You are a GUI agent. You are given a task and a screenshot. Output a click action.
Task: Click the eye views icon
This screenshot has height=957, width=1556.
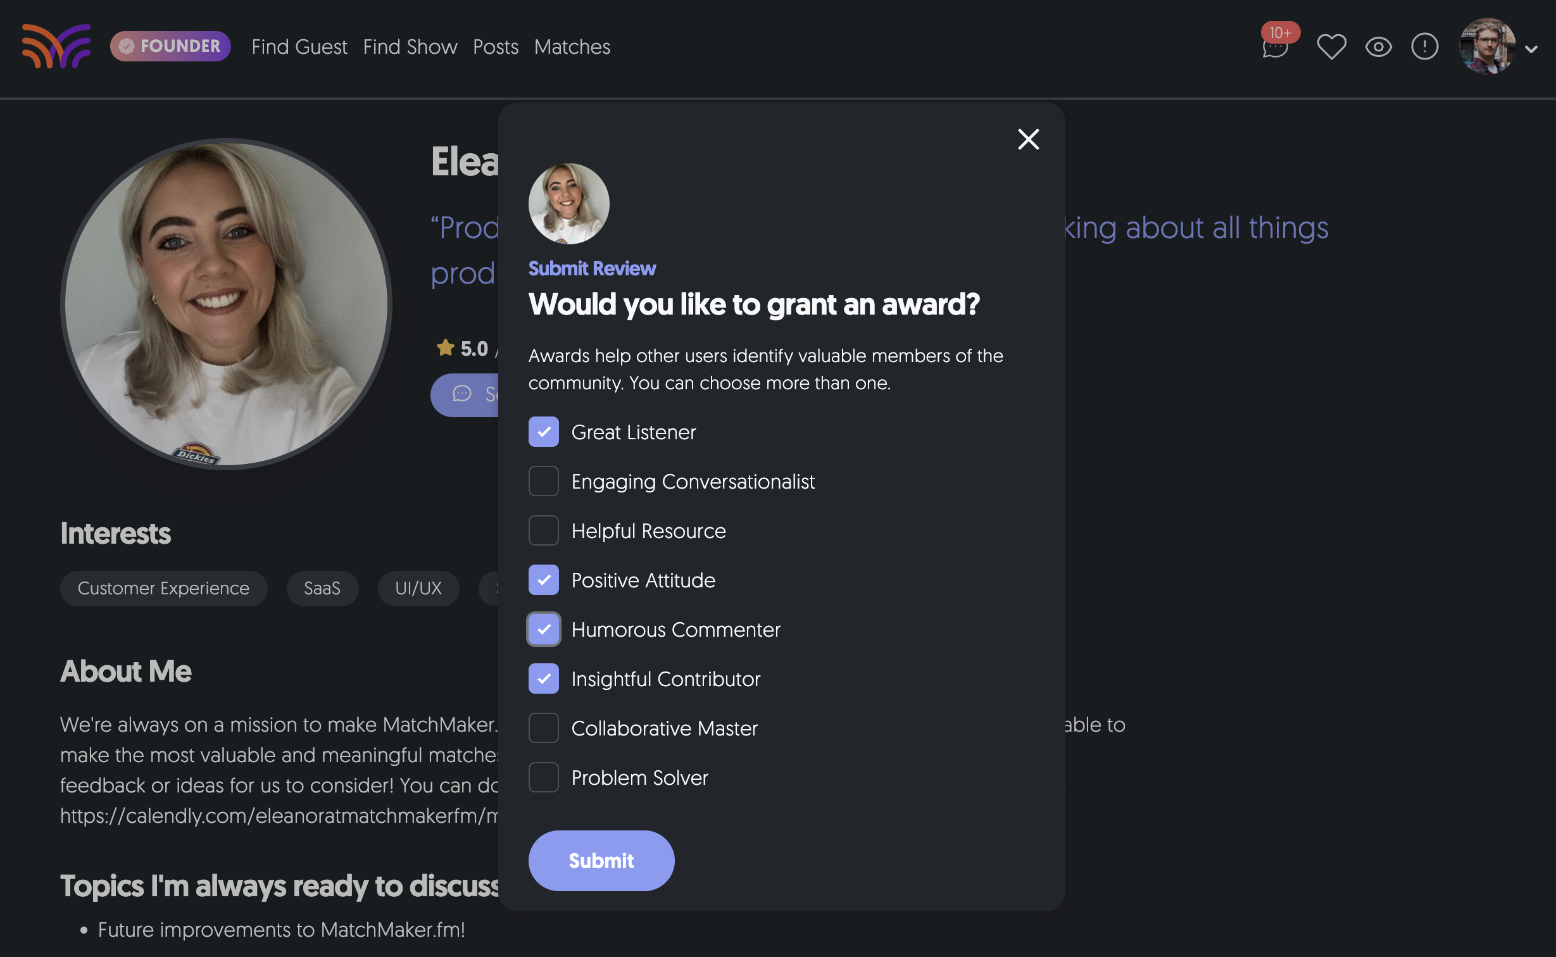click(1378, 47)
